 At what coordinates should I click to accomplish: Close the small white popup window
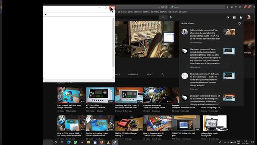point(112,8)
